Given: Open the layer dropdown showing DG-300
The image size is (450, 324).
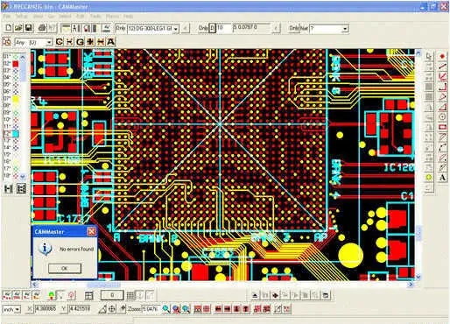Looking at the screenshot, I should pos(176,29).
